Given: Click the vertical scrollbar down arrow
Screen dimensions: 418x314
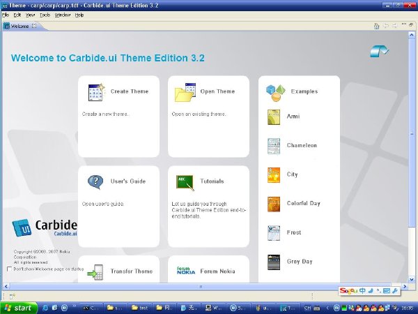Looking at the screenshot, I should coord(411,279).
